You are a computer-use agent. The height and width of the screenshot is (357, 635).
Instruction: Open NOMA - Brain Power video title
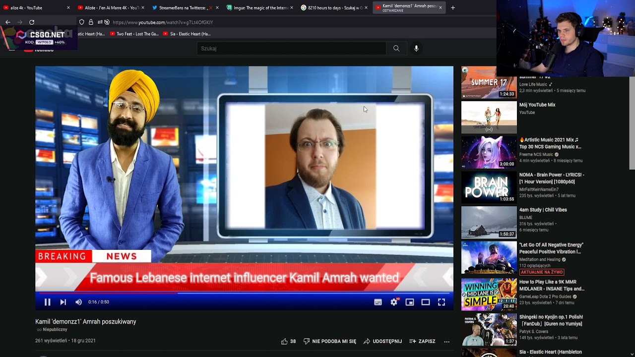552,178
